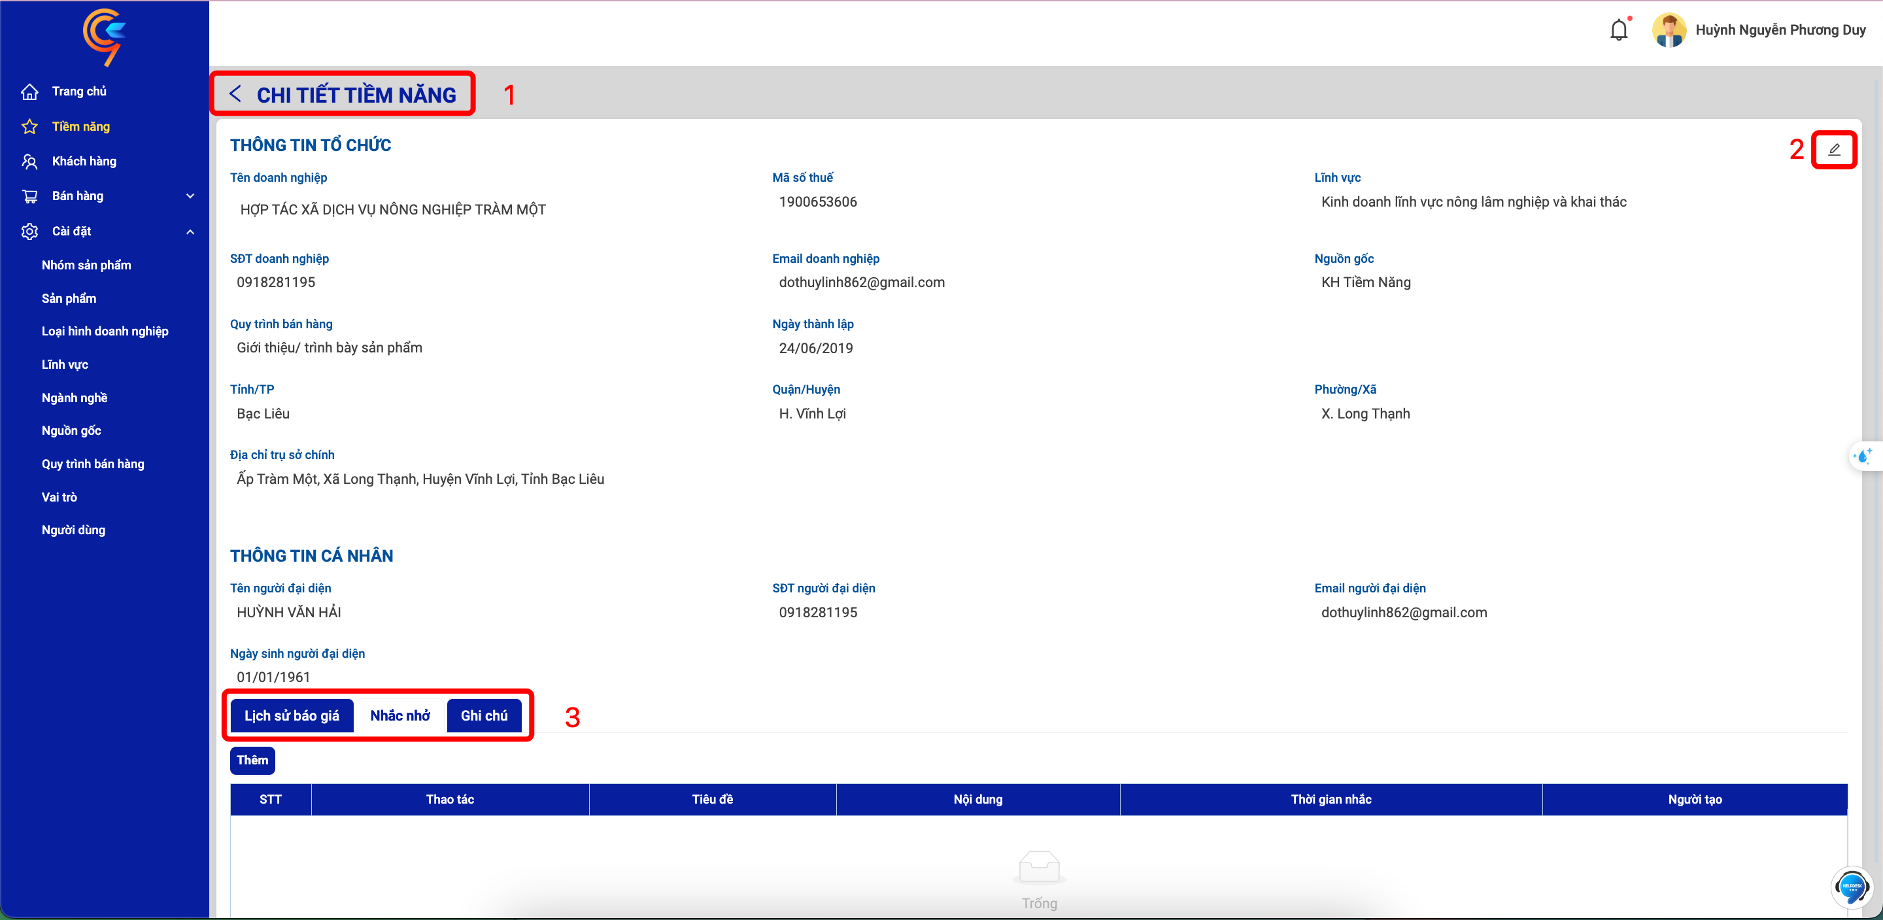
Task: Click the pencil edit icon
Action: (x=1834, y=150)
